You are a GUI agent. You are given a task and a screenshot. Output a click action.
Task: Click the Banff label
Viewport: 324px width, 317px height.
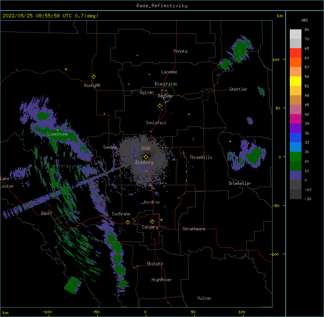coord(47,213)
